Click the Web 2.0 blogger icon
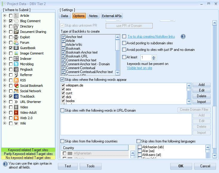Image resolution: width=219 pixels, height=173 pixels. 16,118
